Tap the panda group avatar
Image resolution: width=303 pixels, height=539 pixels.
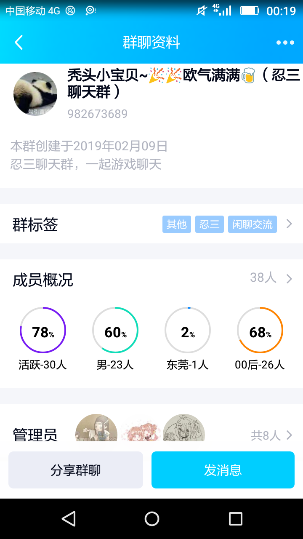point(35,93)
